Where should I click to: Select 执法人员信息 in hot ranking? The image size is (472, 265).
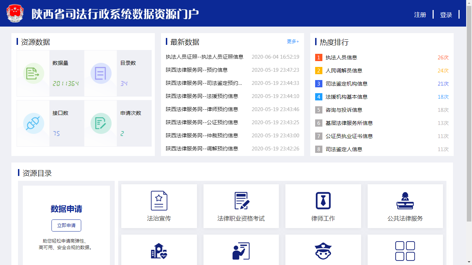(341, 58)
